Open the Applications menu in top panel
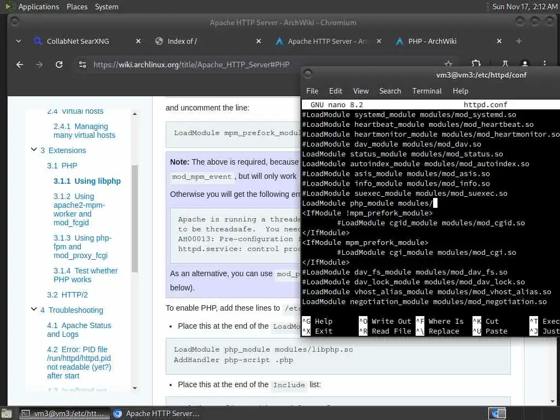 (x=39, y=7)
